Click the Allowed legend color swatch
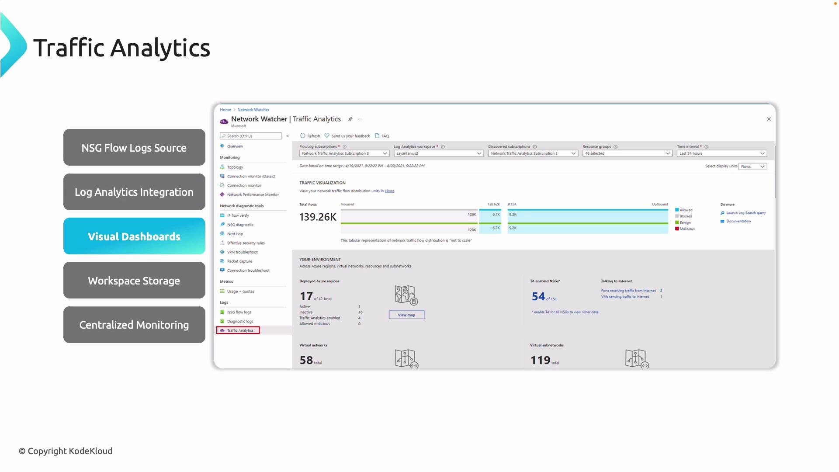839x472 pixels. [677, 210]
